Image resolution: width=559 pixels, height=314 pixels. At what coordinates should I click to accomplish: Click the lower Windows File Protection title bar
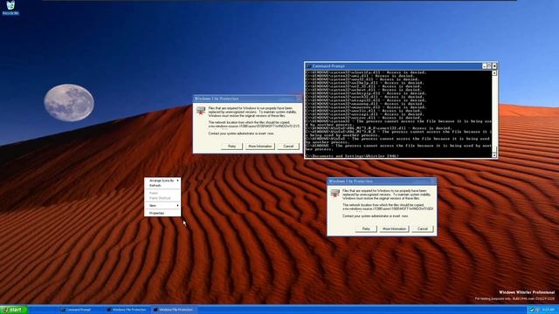382,181
